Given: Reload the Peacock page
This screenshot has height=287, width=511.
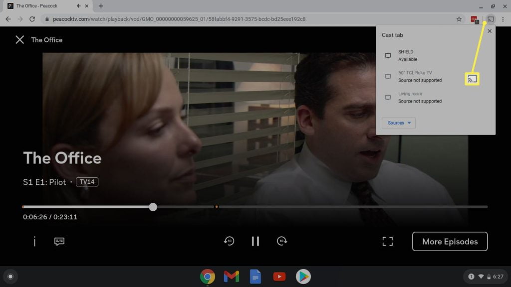Looking at the screenshot, I should click(x=32, y=19).
